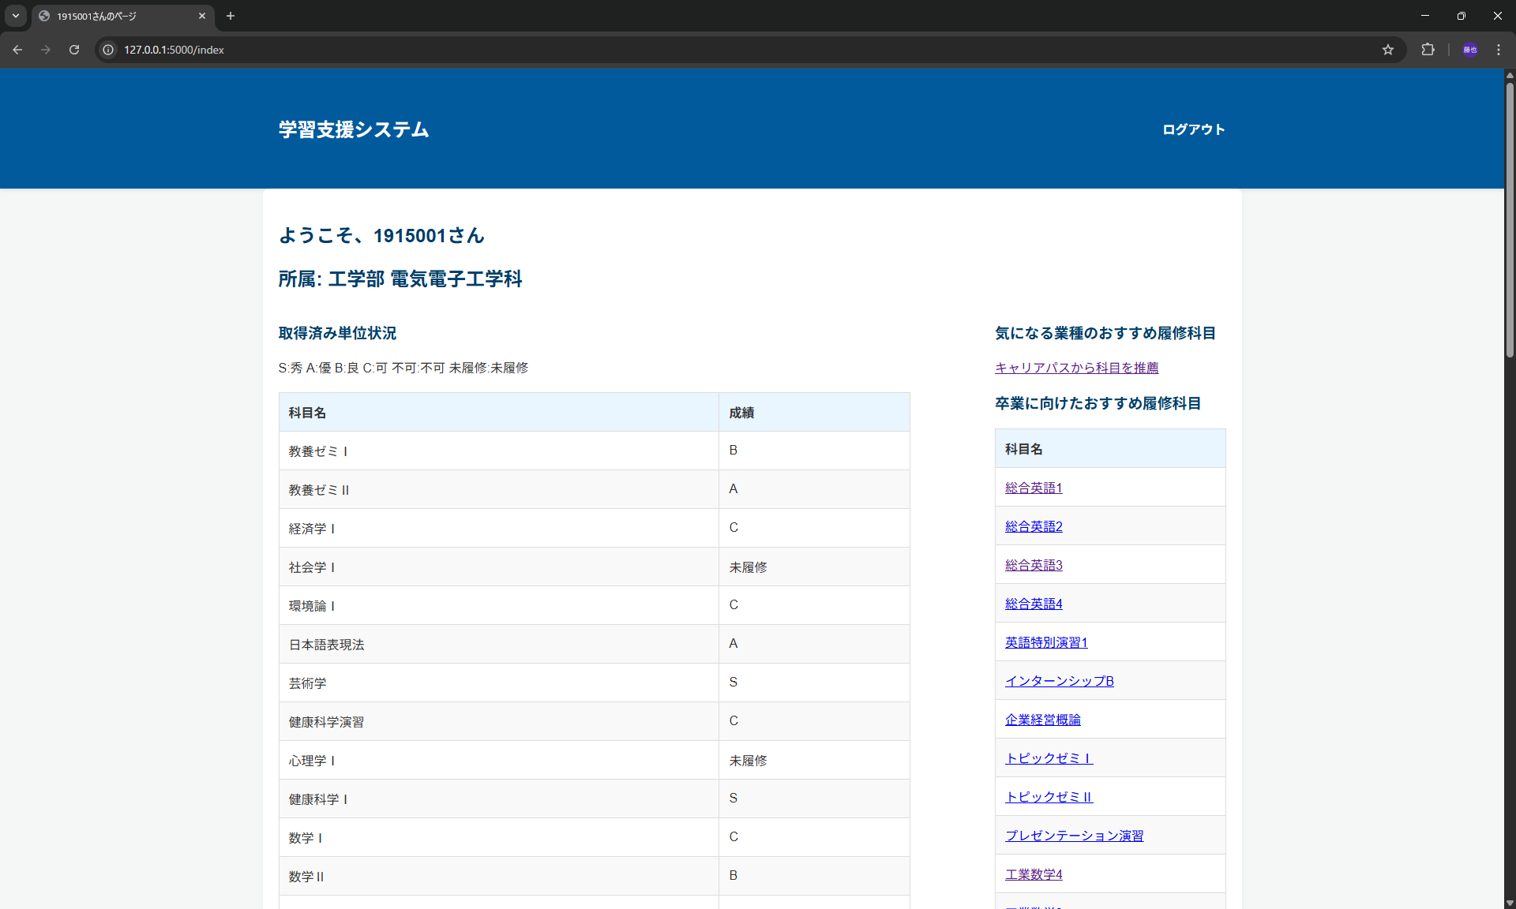The height and width of the screenshot is (909, 1516).
Task: Open the browser extensions puzzle icon
Action: click(x=1428, y=50)
